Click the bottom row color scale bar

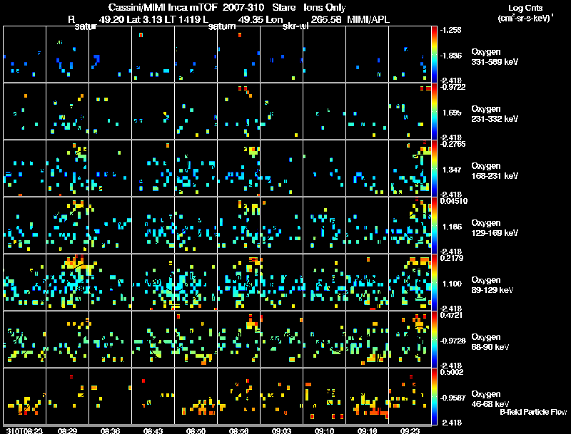click(434, 396)
